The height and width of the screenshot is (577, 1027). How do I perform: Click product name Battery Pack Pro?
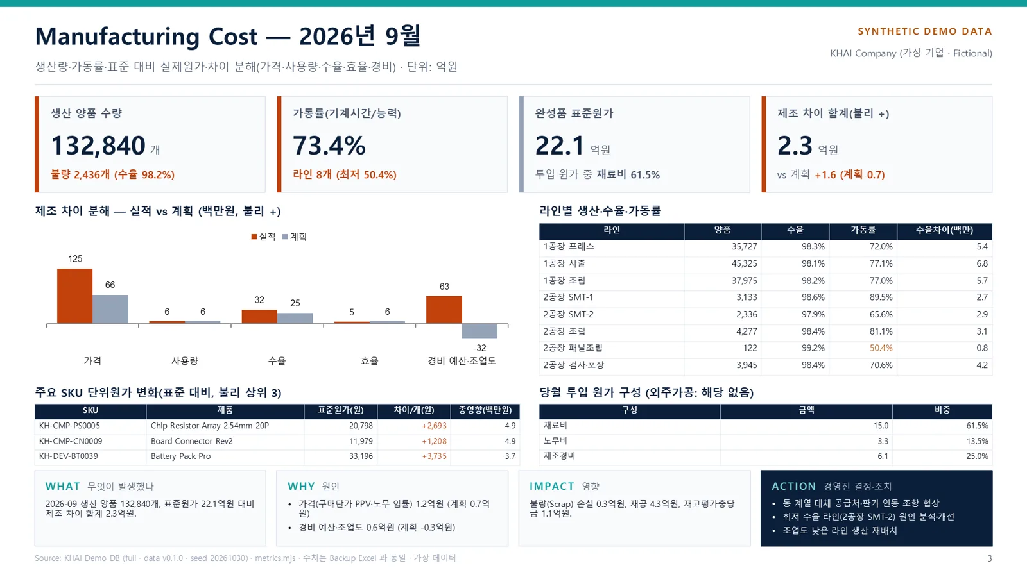(x=180, y=456)
